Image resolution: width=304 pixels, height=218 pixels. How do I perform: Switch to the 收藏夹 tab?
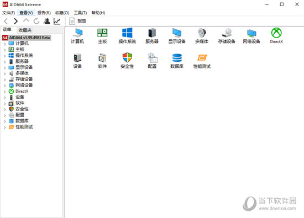coord(25,30)
